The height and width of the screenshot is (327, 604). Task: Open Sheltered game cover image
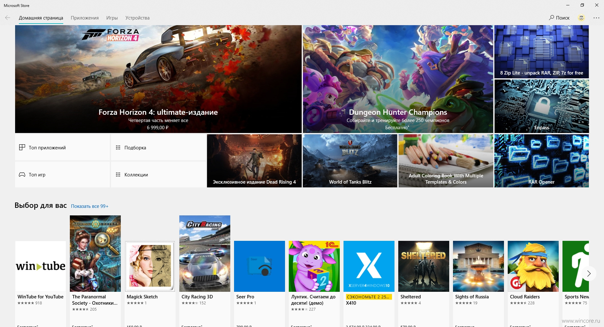click(x=424, y=266)
